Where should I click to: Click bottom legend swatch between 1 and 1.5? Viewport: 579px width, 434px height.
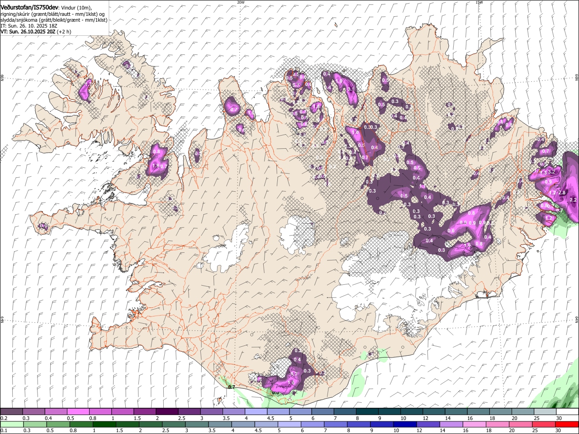pos(104,424)
